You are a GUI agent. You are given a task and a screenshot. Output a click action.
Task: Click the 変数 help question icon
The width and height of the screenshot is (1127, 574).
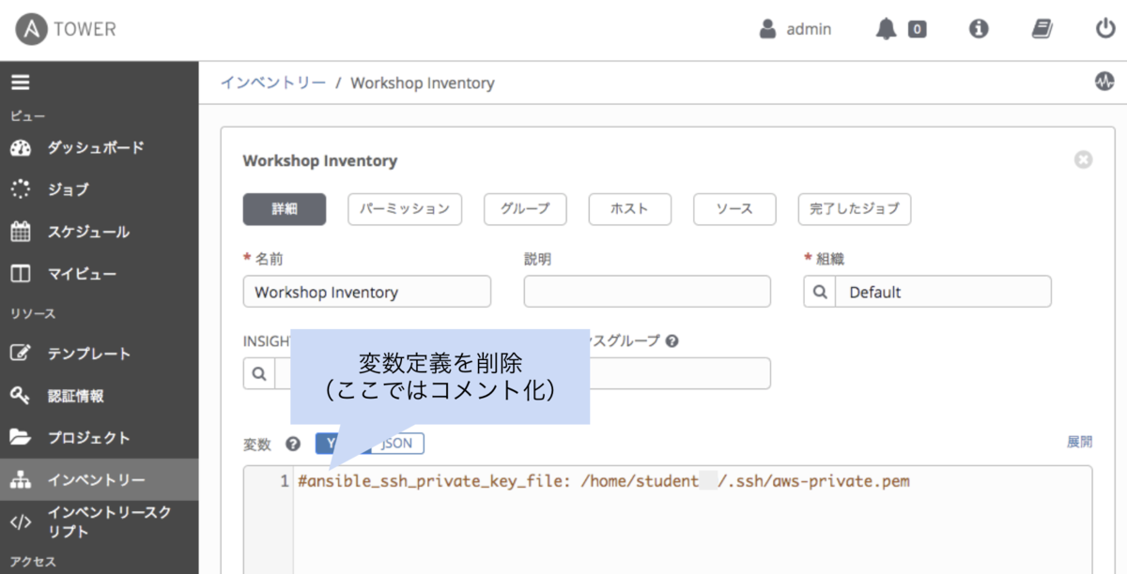click(293, 444)
